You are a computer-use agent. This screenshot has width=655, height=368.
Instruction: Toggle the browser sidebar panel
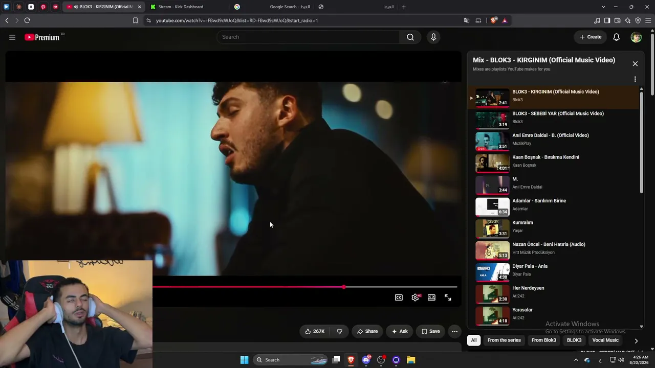point(607,20)
